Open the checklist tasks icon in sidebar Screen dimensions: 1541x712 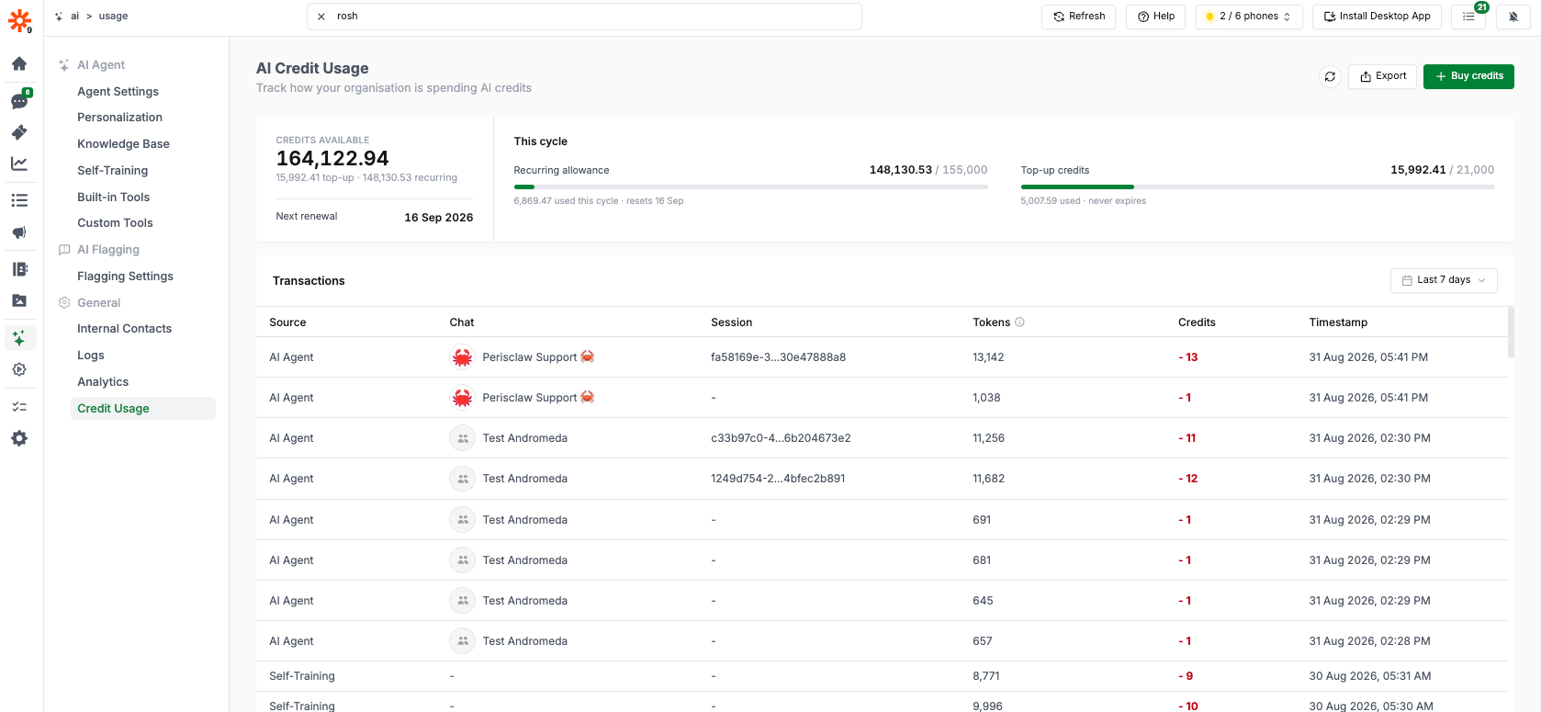(x=19, y=406)
